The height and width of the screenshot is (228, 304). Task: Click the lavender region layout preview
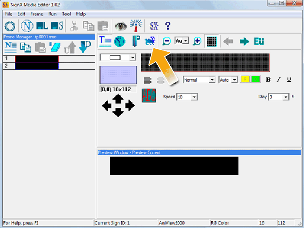(118, 75)
